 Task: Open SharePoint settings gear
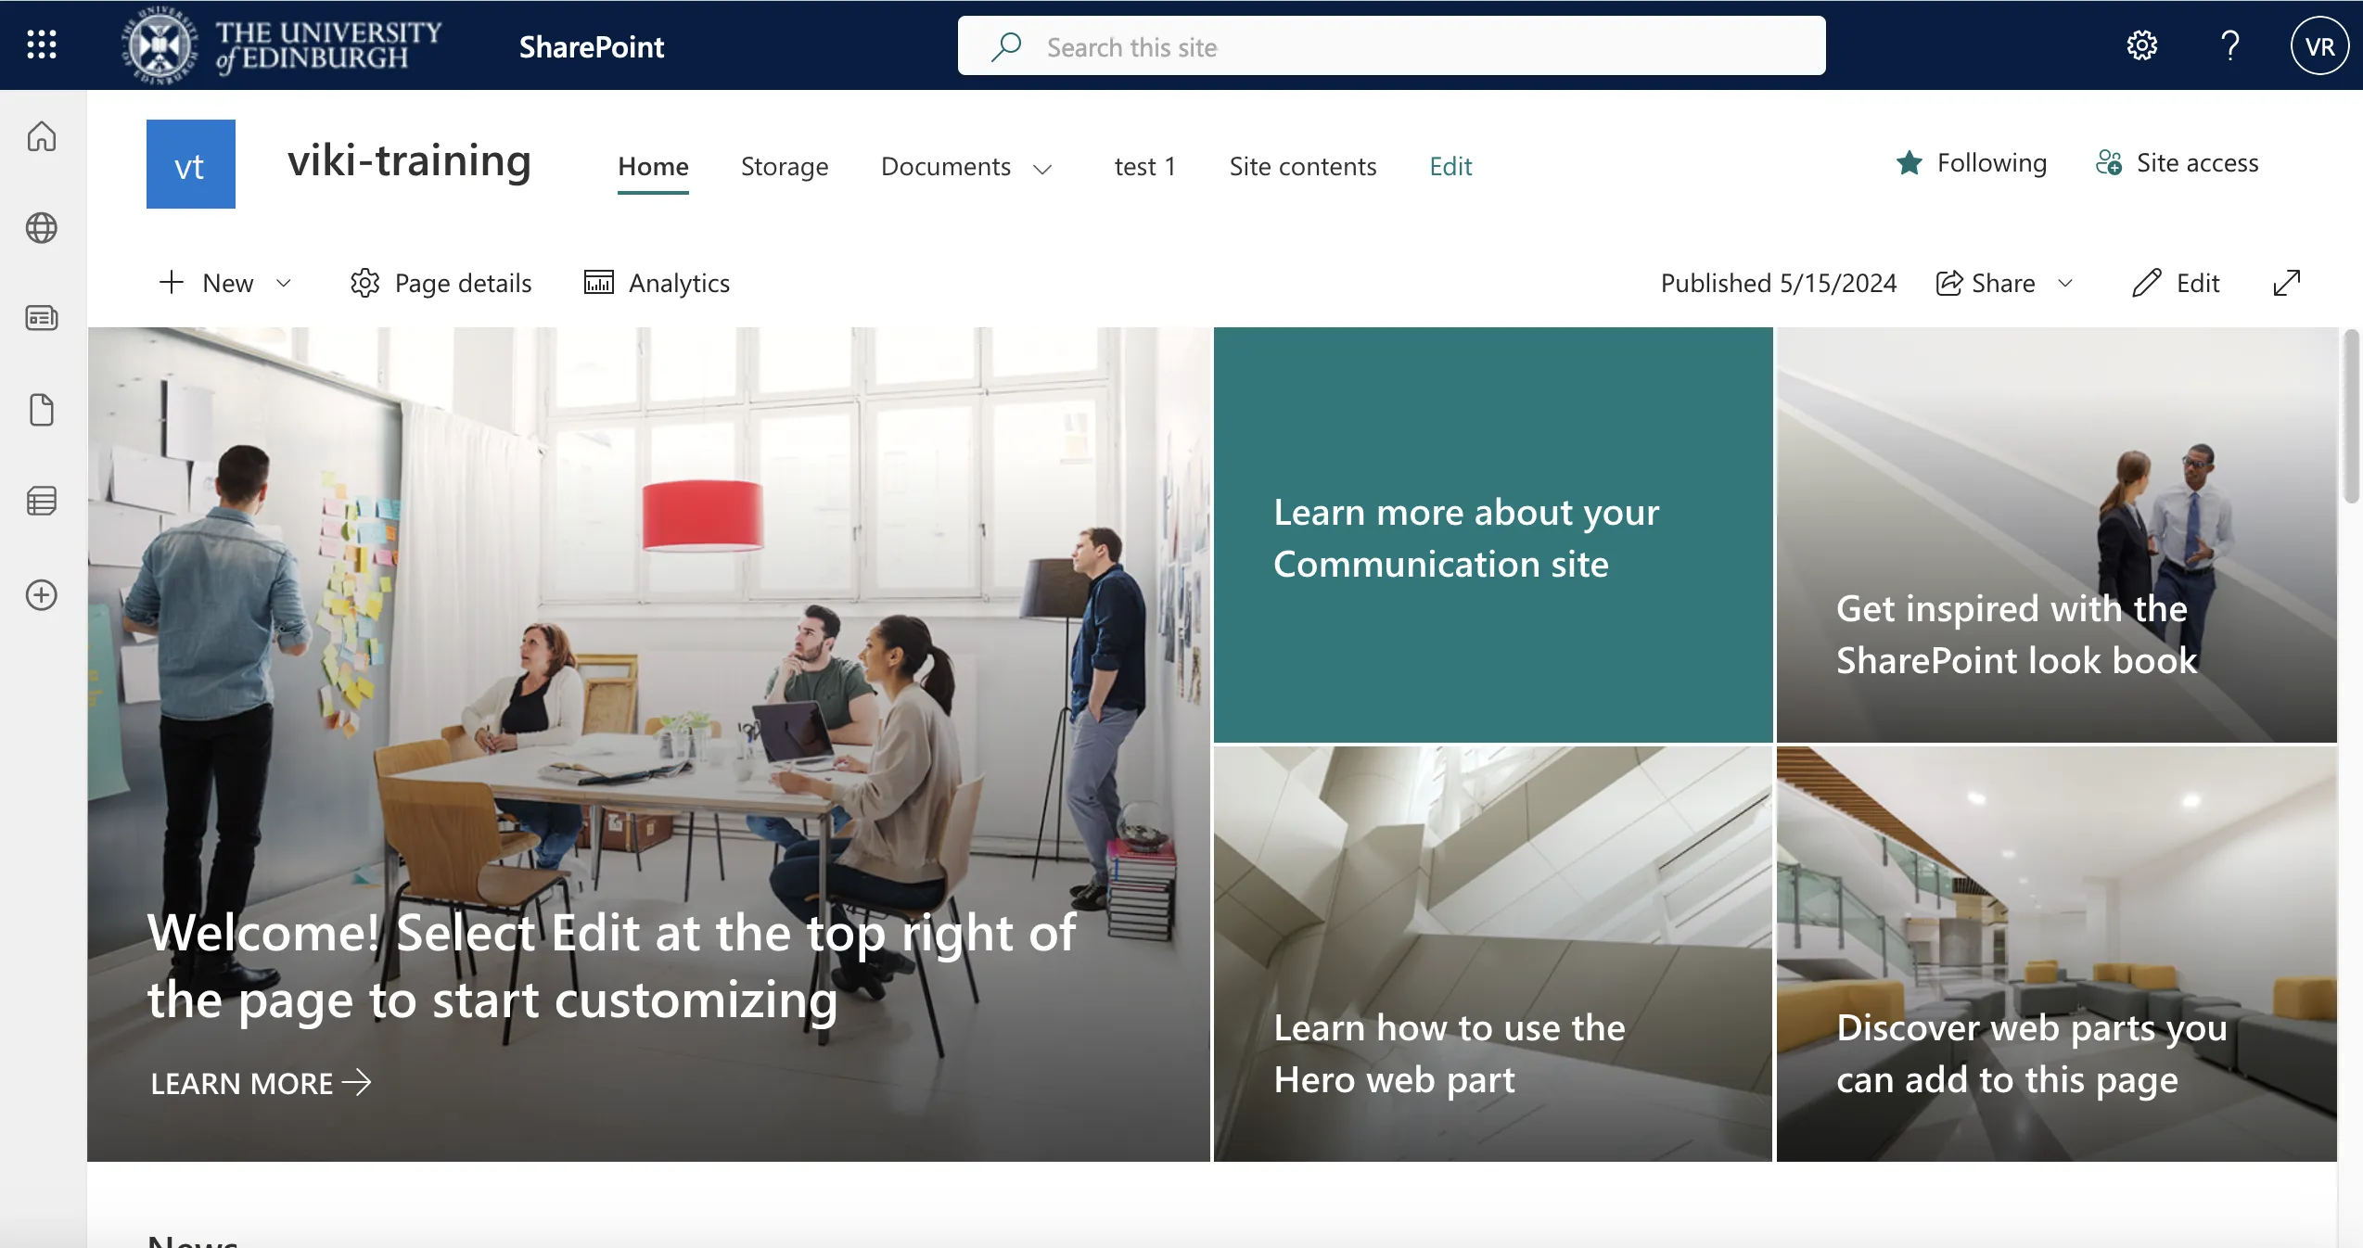(x=2142, y=45)
